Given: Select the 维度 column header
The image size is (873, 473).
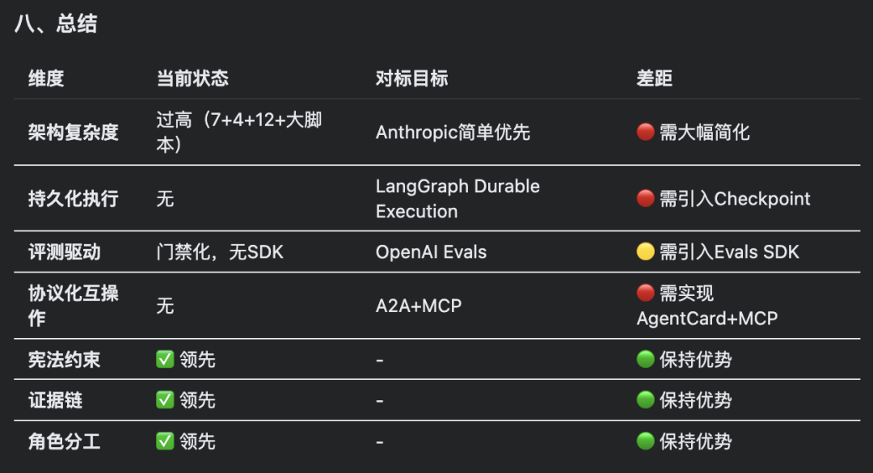Looking at the screenshot, I should click(x=46, y=78).
